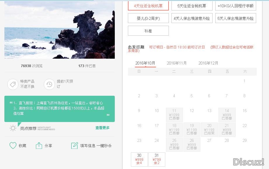
Task: Click the green highlights quote box
Action: pos(60,109)
